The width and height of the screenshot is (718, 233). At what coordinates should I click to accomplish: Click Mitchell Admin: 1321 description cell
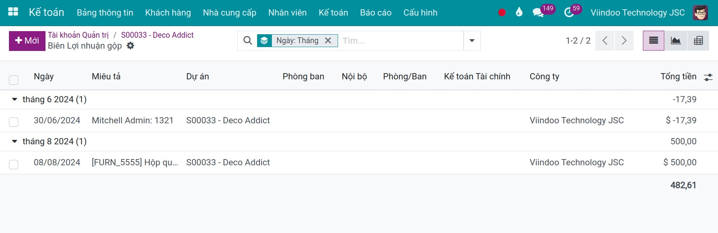tap(133, 120)
